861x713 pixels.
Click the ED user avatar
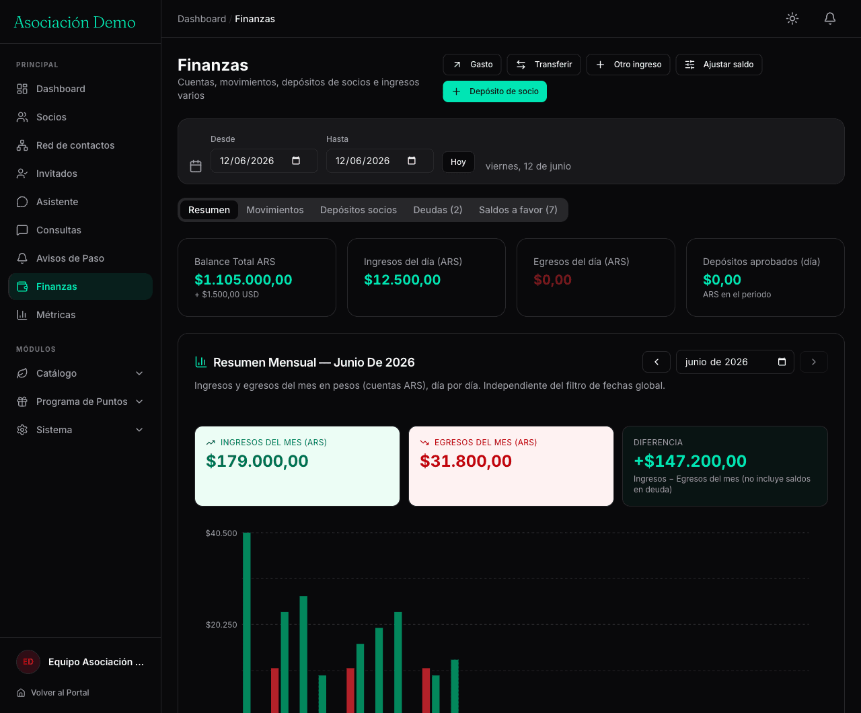pyautogui.click(x=28, y=662)
